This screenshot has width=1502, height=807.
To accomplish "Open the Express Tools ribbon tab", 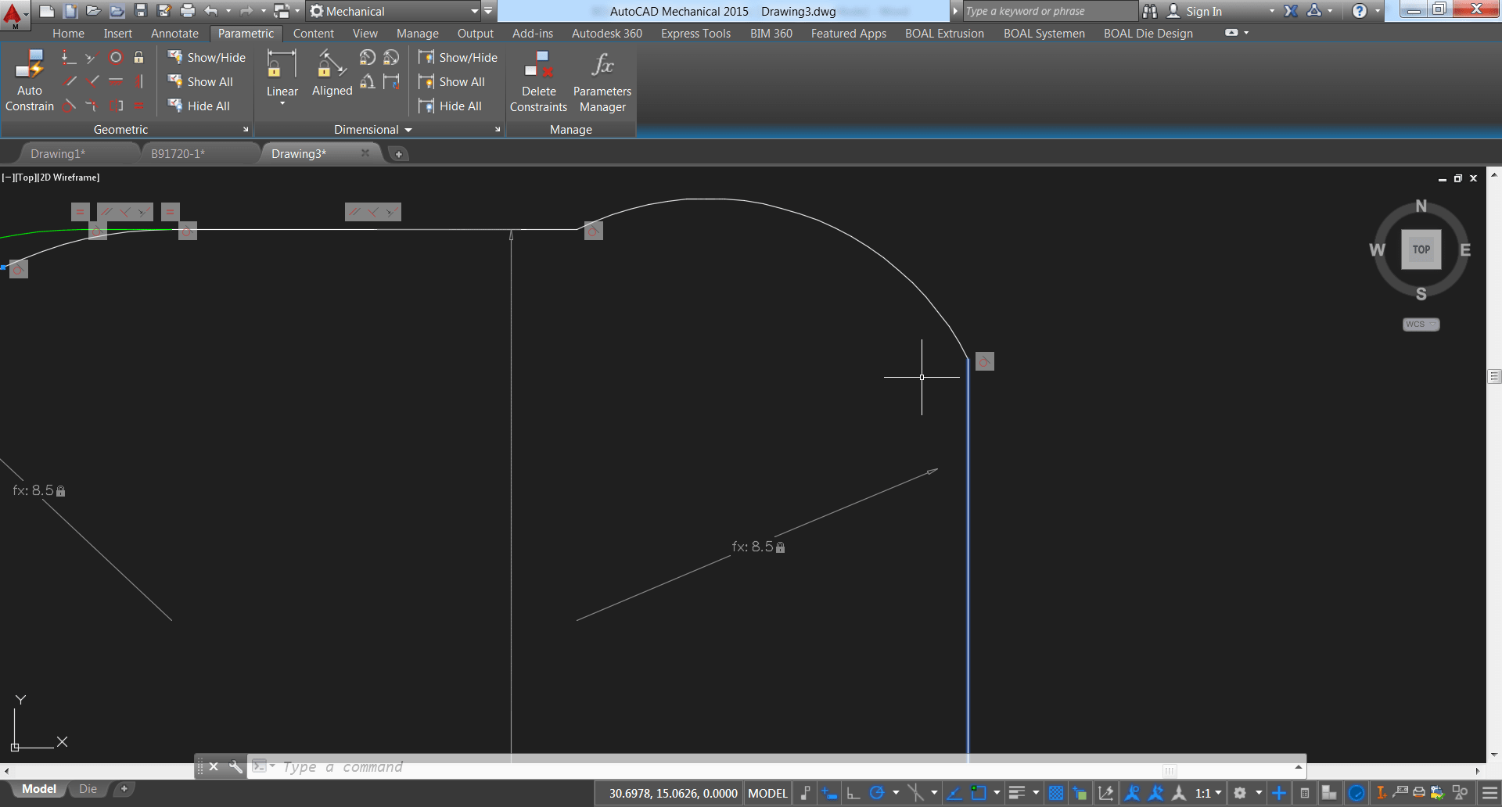I will pos(695,34).
